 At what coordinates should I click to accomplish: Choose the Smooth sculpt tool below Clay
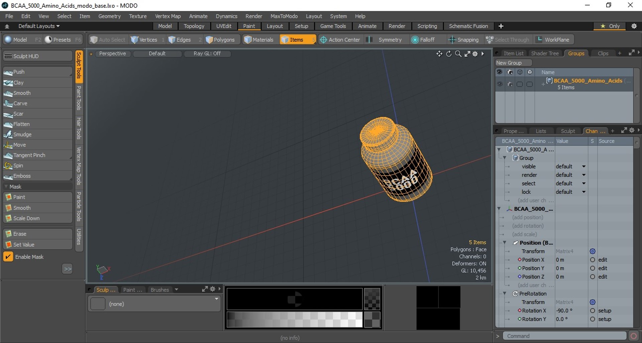tap(37, 93)
